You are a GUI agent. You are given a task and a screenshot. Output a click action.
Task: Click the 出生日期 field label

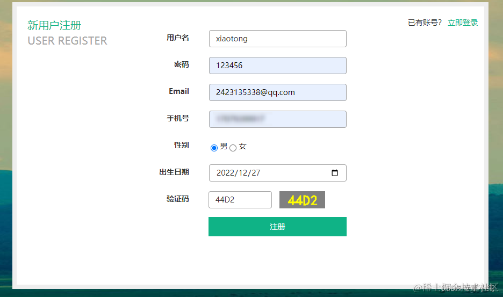tap(174, 172)
